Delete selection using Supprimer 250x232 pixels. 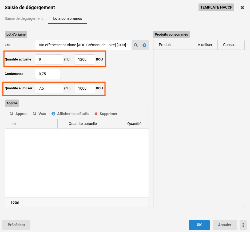point(106,114)
